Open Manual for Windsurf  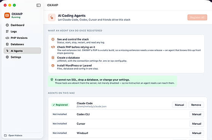[x=197, y=133]
